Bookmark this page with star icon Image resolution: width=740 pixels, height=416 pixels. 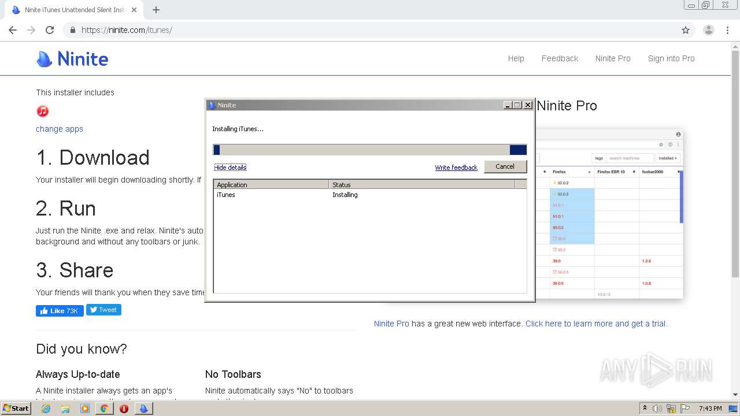(x=686, y=30)
